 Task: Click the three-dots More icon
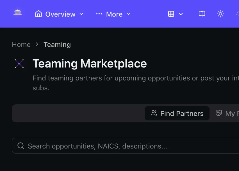[99, 14]
